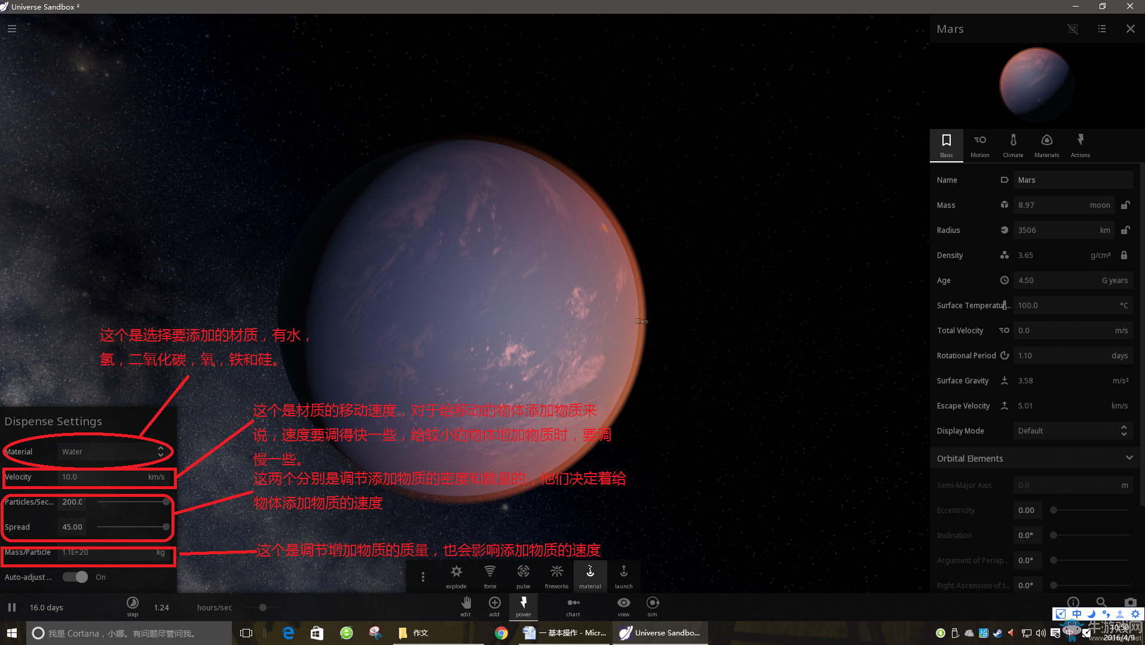Screen dimensions: 1145x645
Task: Open the power tools overflow dots menu
Action: pyautogui.click(x=423, y=577)
